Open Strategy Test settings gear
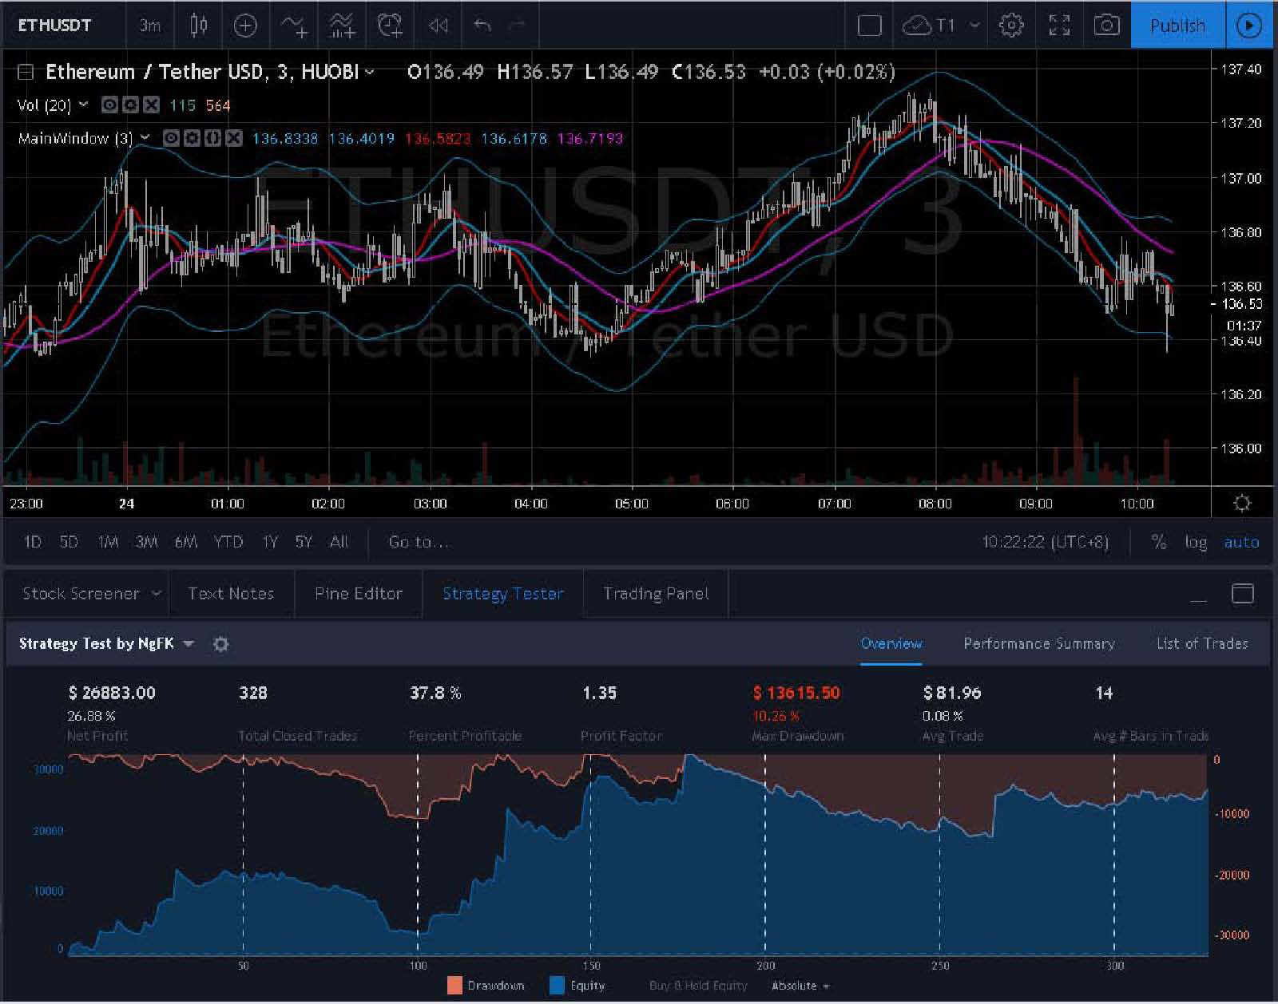 click(221, 644)
